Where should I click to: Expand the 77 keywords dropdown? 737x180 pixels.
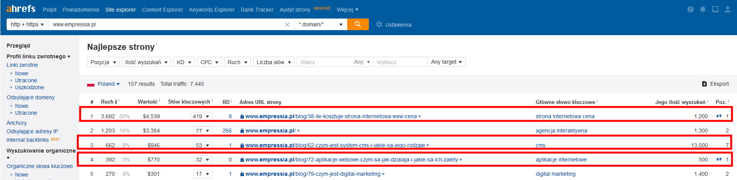(203, 131)
